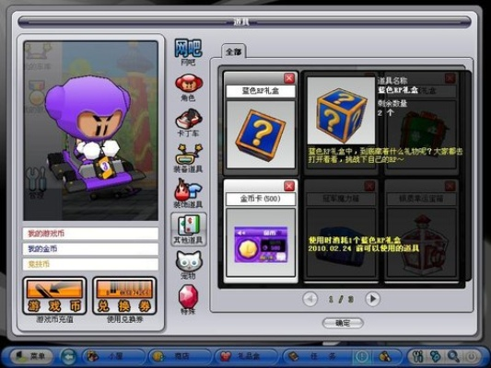Click the 我的金币 balance field
Screen dimensions: 491x368
[90, 249]
